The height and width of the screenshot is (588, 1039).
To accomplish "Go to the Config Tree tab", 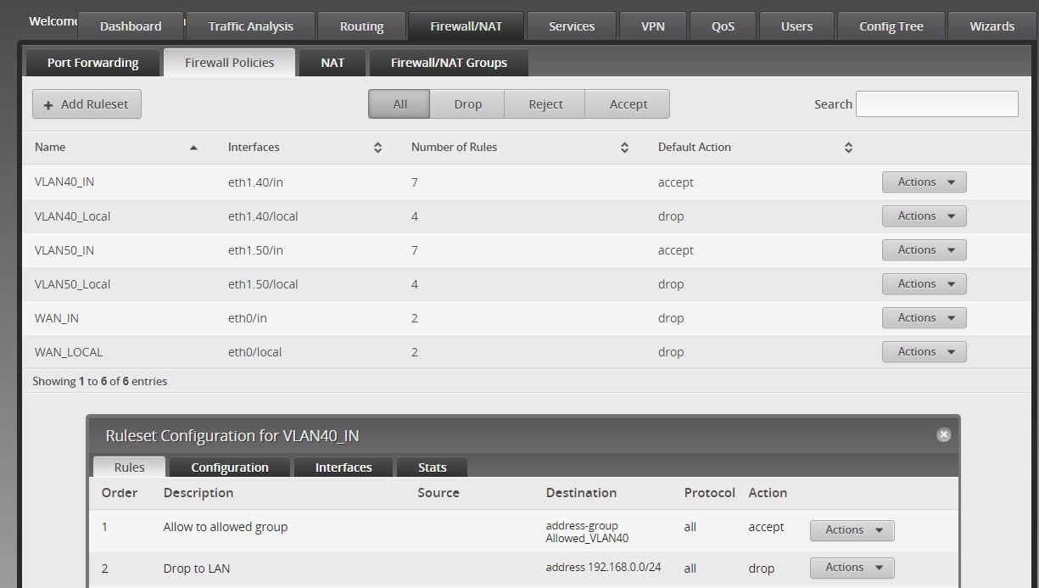I will point(889,26).
